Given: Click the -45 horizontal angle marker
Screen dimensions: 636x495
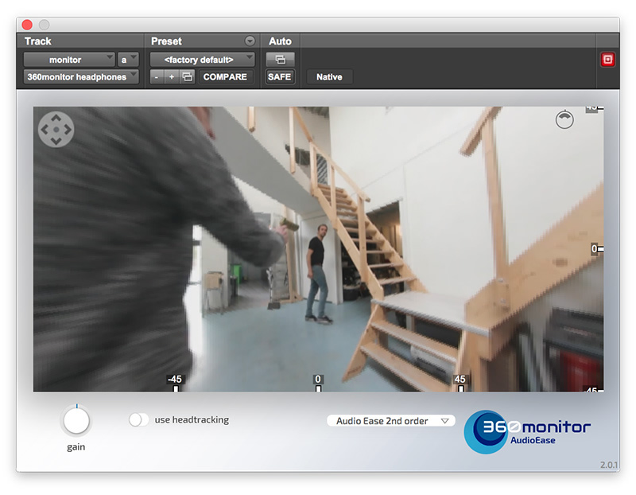Looking at the screenshot, I should 175,384.
